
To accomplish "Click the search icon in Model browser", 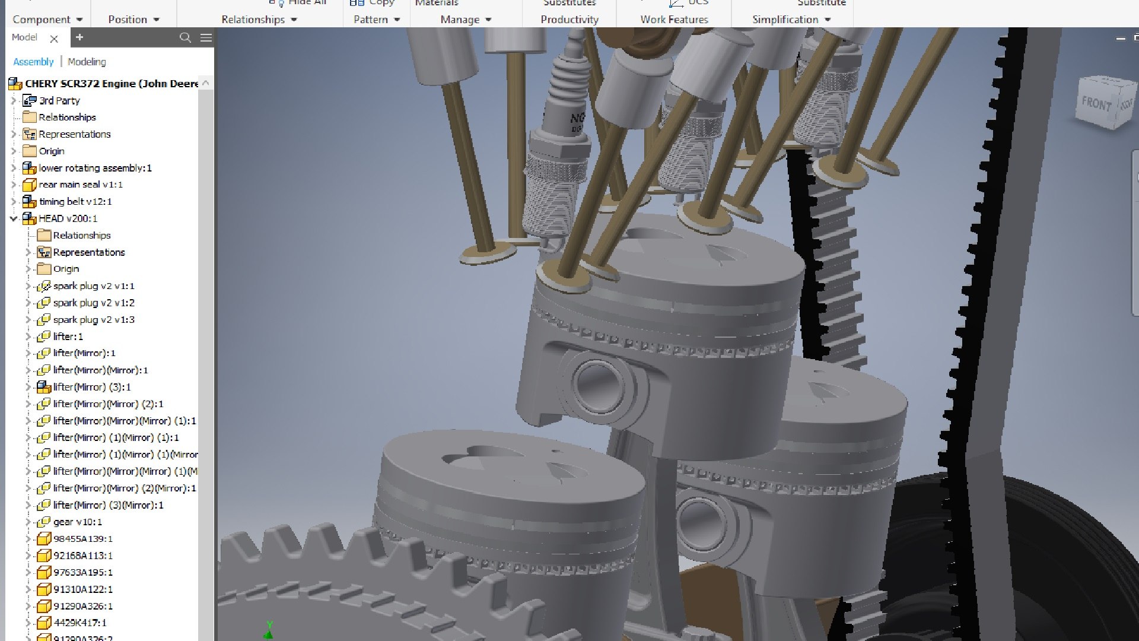I will coord(185,37).
